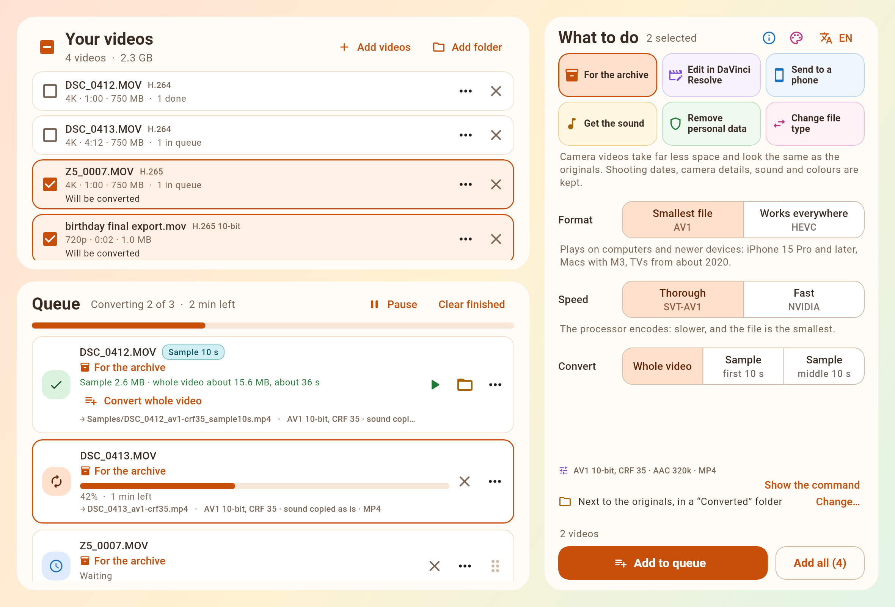Choose Works everywhere HEVC format
The height and width of the screenshot is (607, 895).
(x=803, y=220)
